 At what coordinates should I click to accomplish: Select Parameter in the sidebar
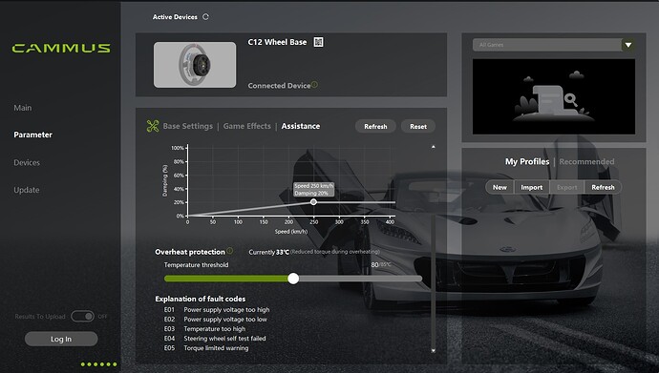pyautogui.click(x=32, y=135)
